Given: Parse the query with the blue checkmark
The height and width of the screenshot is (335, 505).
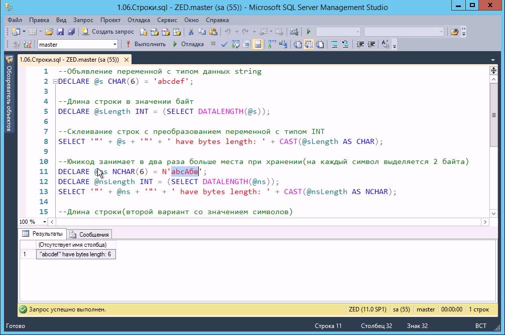Looking at the screenshot, I should 224,45.
